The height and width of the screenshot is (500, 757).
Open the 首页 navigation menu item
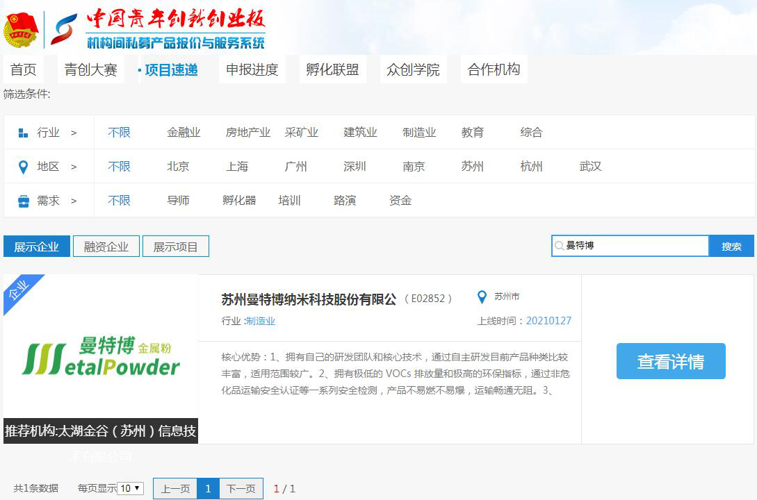[24, 69]
